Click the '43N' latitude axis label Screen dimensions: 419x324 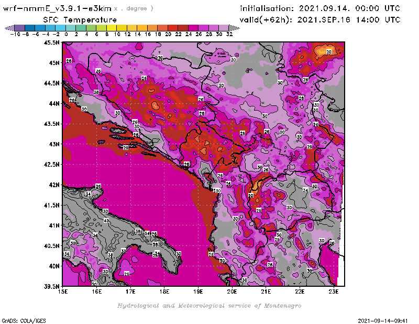tap(54, 144)
